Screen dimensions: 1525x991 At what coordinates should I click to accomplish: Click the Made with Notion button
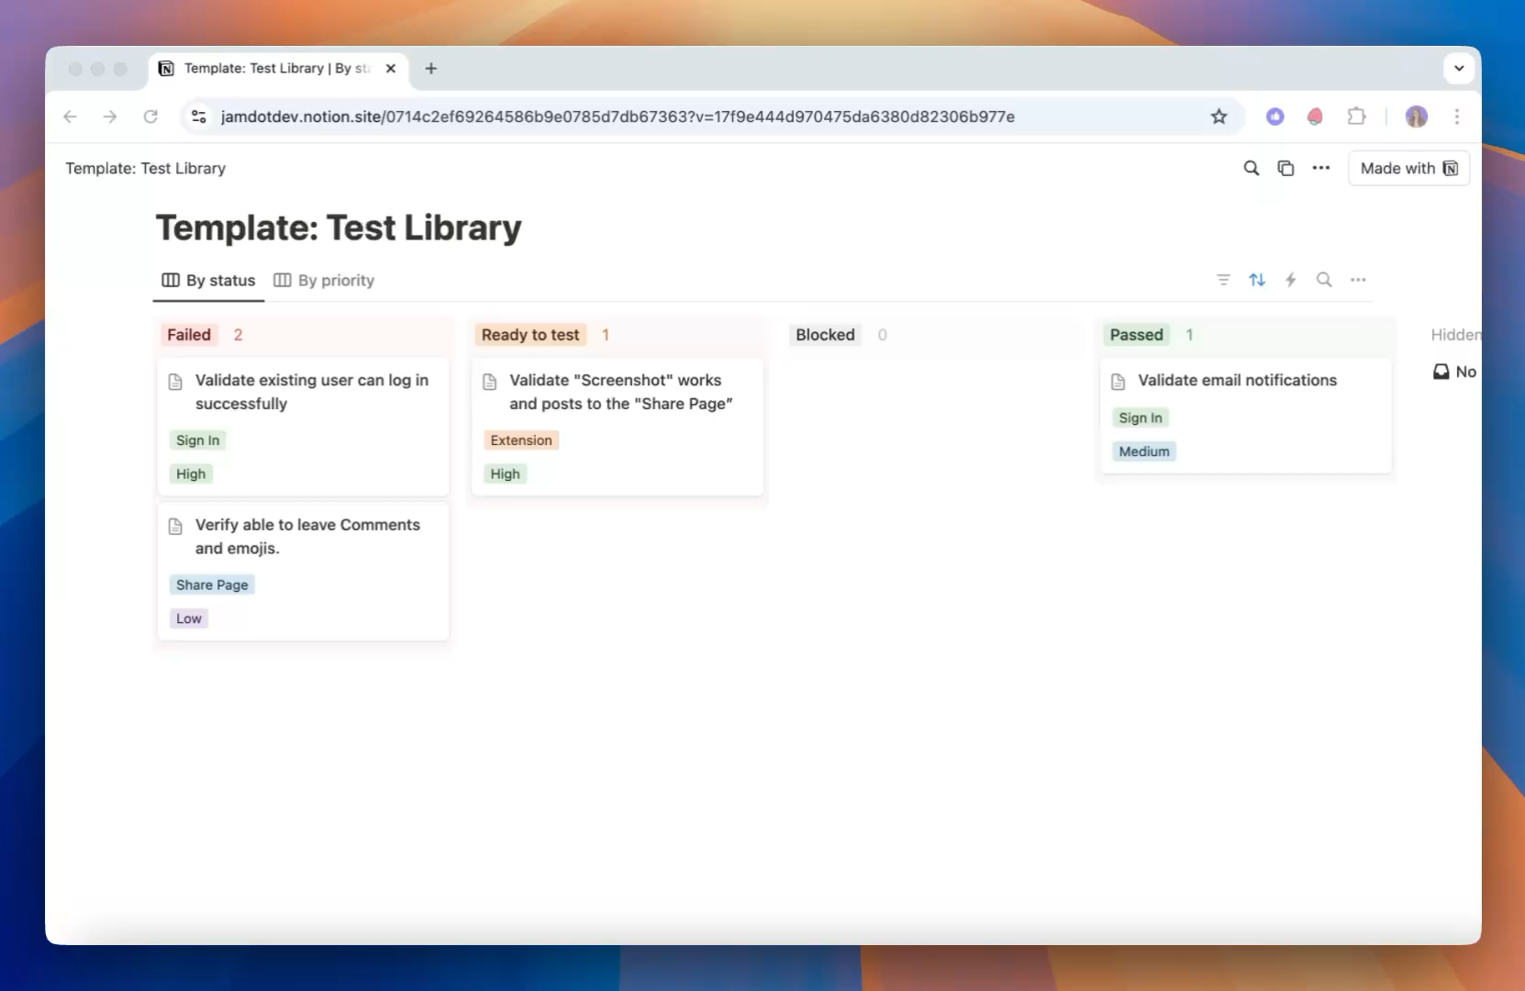[1408, 168]
